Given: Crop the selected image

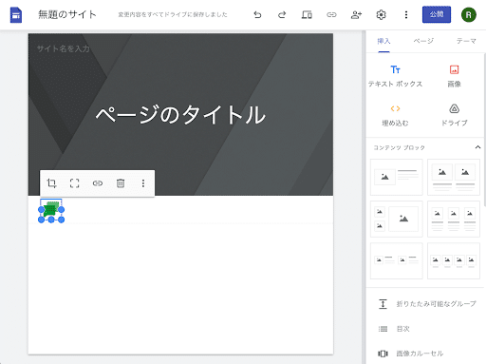Looking at the screenshot, I should (51, 183).
